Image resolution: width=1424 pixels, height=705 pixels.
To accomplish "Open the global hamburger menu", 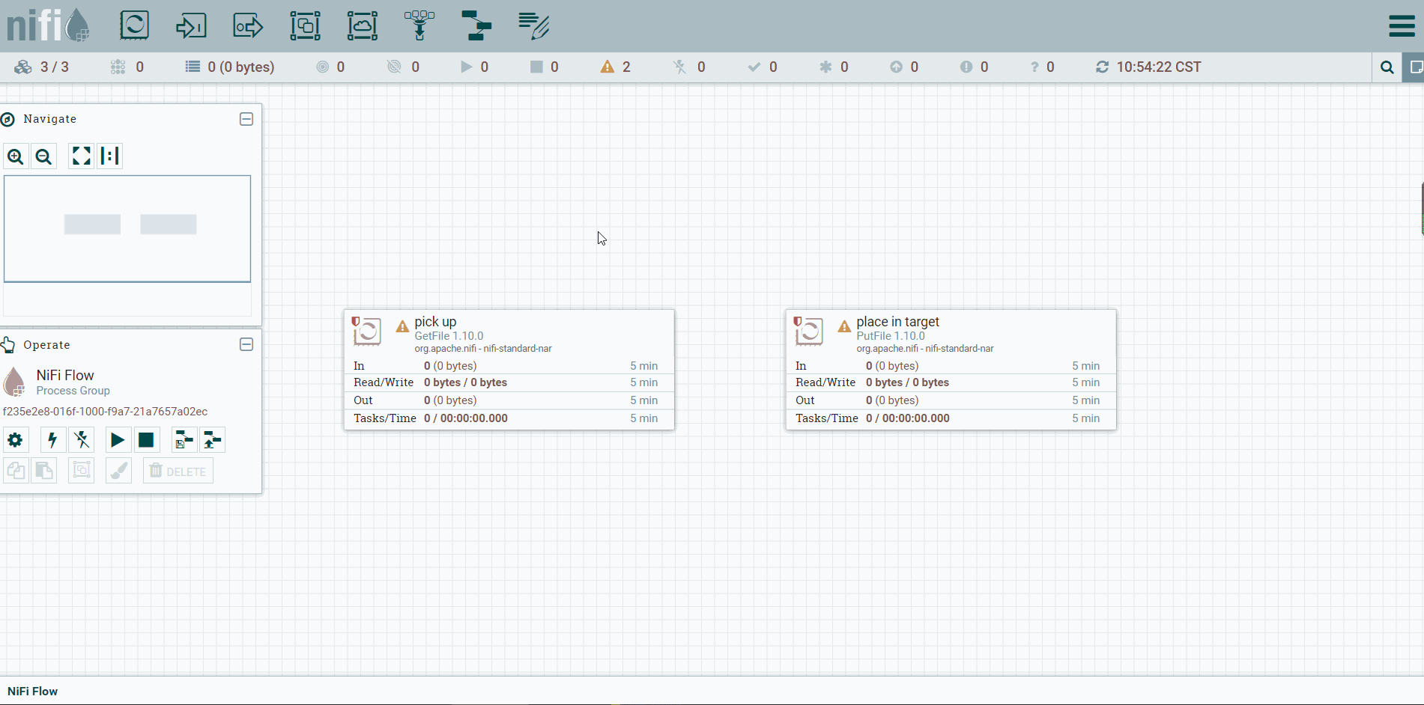I will 1402,26.
